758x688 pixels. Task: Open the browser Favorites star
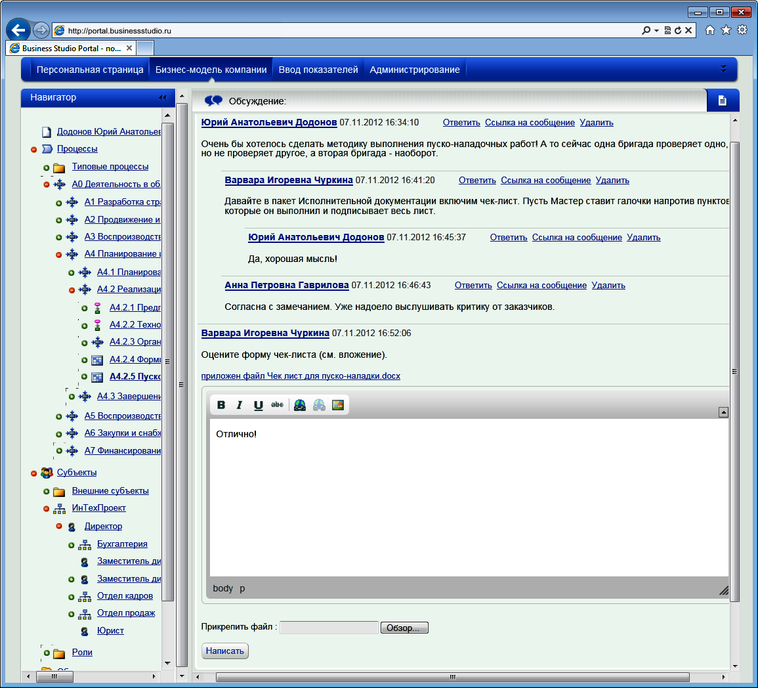(726, 30)
